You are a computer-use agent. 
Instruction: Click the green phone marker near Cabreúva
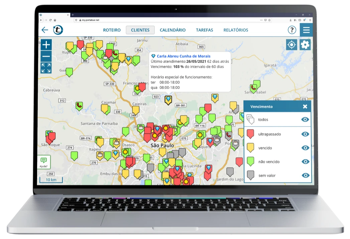(79, 106)
